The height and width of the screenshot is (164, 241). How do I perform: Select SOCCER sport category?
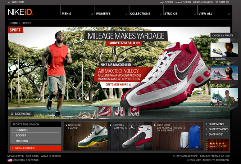[36, 136]
